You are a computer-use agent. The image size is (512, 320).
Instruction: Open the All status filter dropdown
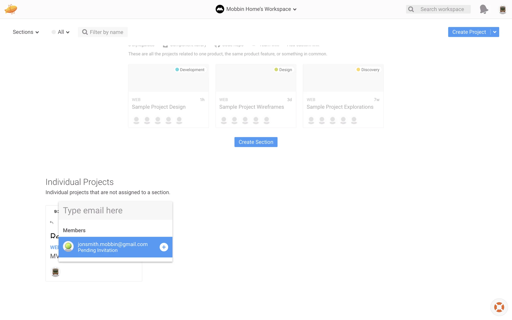pos(61,32)
